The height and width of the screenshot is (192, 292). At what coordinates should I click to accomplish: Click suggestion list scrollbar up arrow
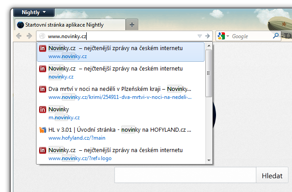click(x=209, y=46)
